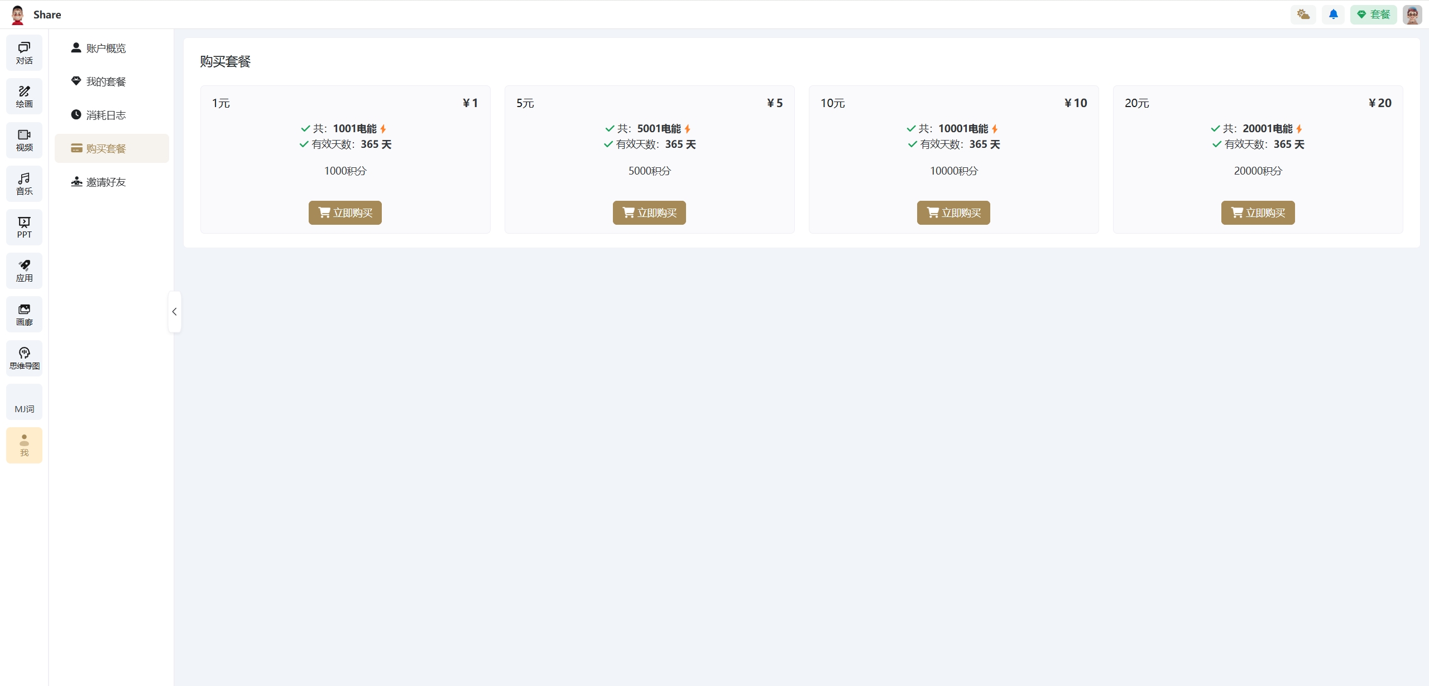Click the notification bell icon
Screen dimensions: 1429x686
[1333, 15]
